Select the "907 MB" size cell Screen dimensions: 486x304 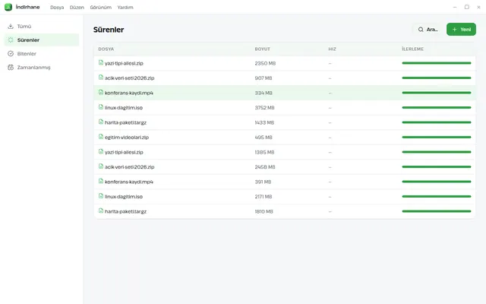tap(264, 78)
